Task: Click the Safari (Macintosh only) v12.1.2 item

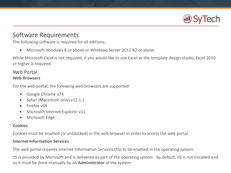Action: (x=56, y=100)
